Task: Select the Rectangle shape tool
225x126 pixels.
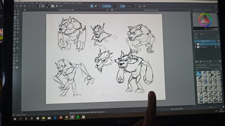Action: click(15, 20)
